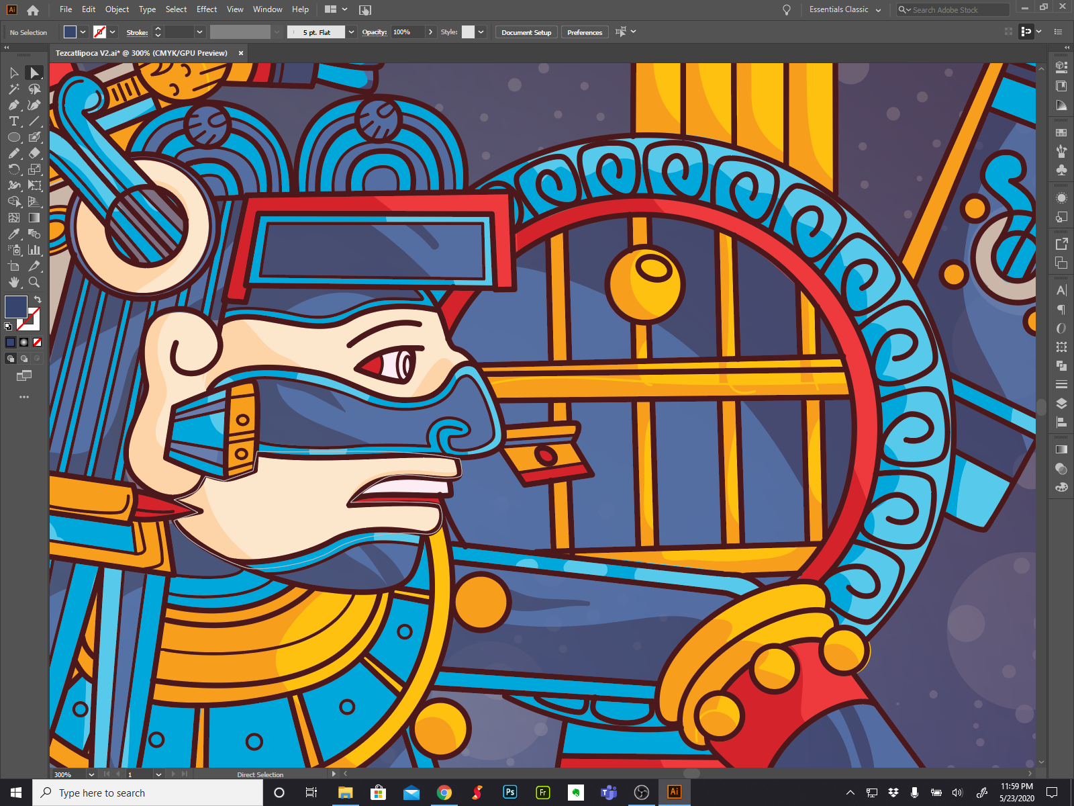Select the Symbol Sprayer tool
Image resolution: width=1074 pixels, height=806 pixels.
[14, 250]
